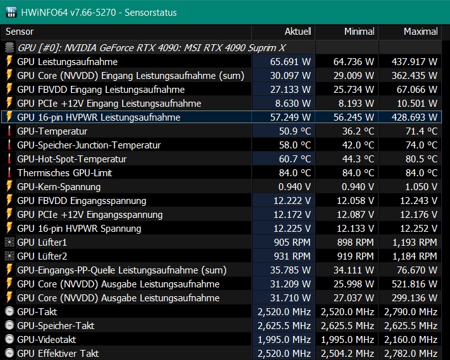
Task: Click the fan icon beside GPU Lüfter2
Action: [x=9, y=256]
